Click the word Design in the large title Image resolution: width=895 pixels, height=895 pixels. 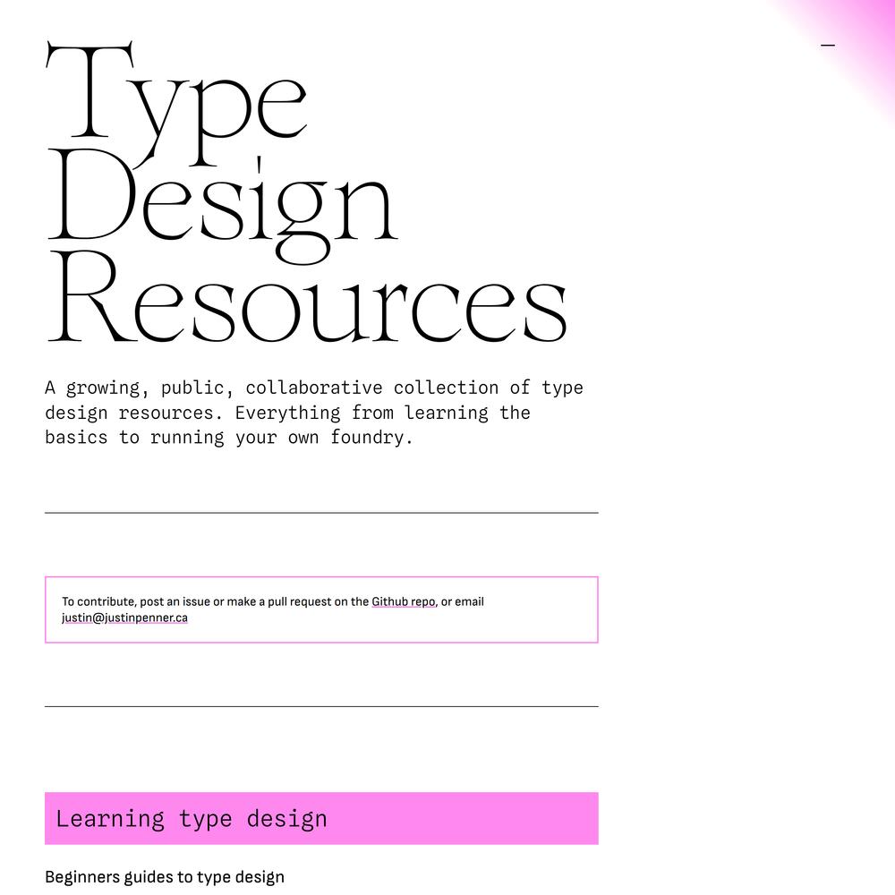(222, 201)
